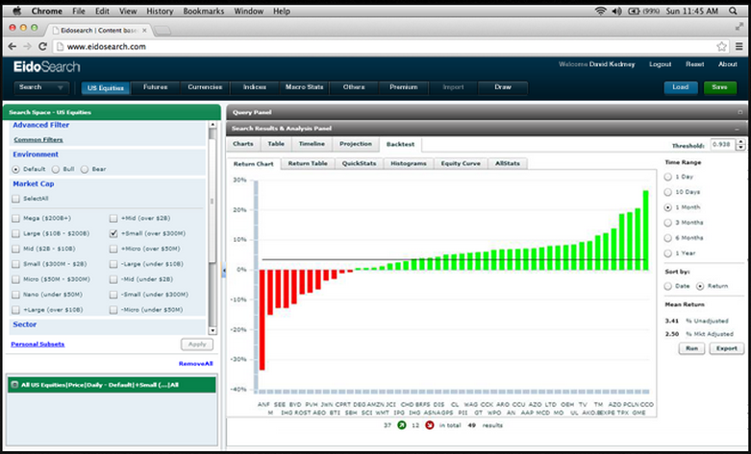Collapse the Search Results & Analysis Panel
Image resolution: width=751 pixels, height=454 pixels.
[737, 128]
